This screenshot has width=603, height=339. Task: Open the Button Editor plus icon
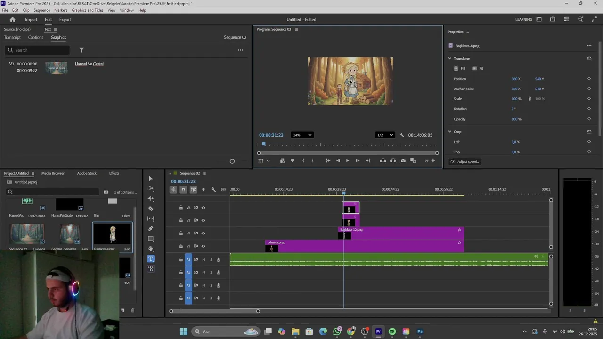pos(433,161)
